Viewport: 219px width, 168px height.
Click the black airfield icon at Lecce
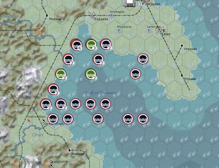click(x=163, y=30)
